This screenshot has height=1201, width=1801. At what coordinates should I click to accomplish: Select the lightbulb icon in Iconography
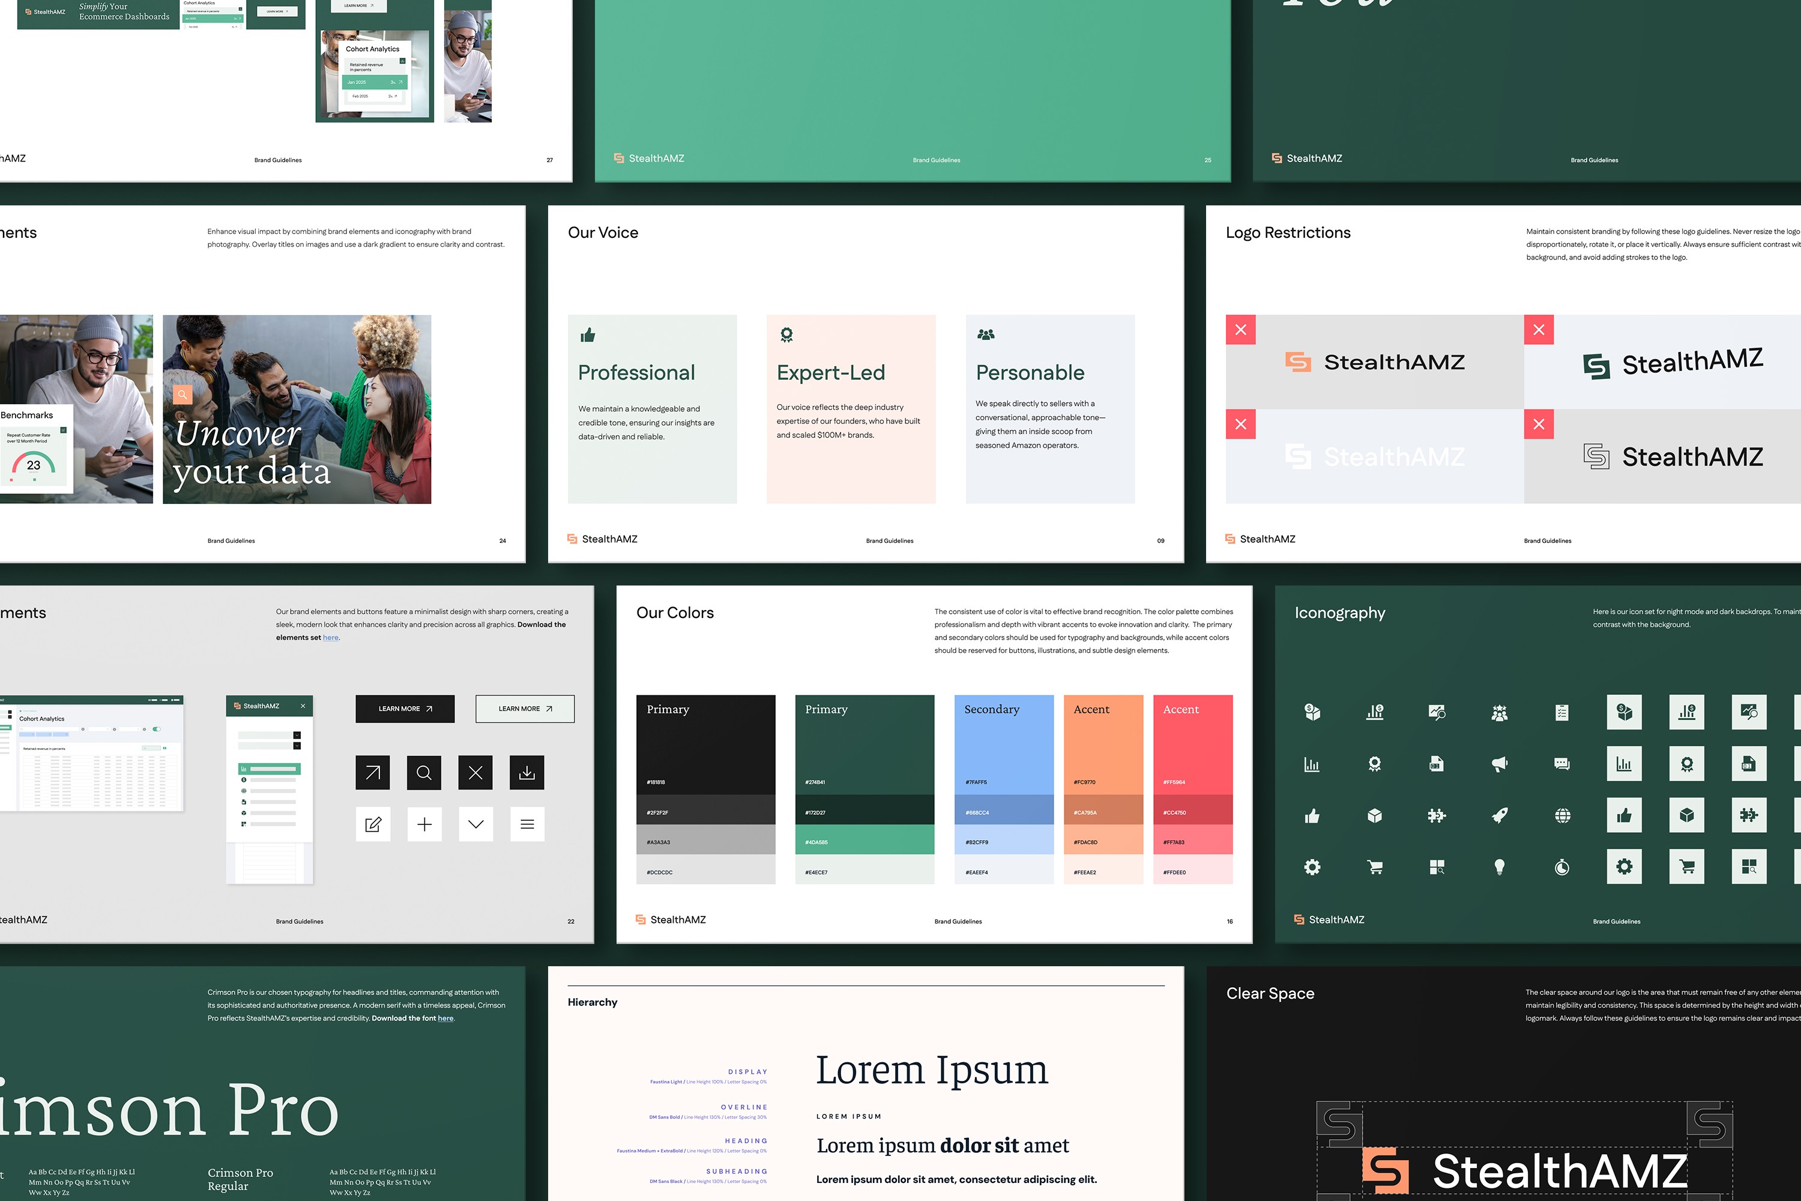click(1499, 867)
